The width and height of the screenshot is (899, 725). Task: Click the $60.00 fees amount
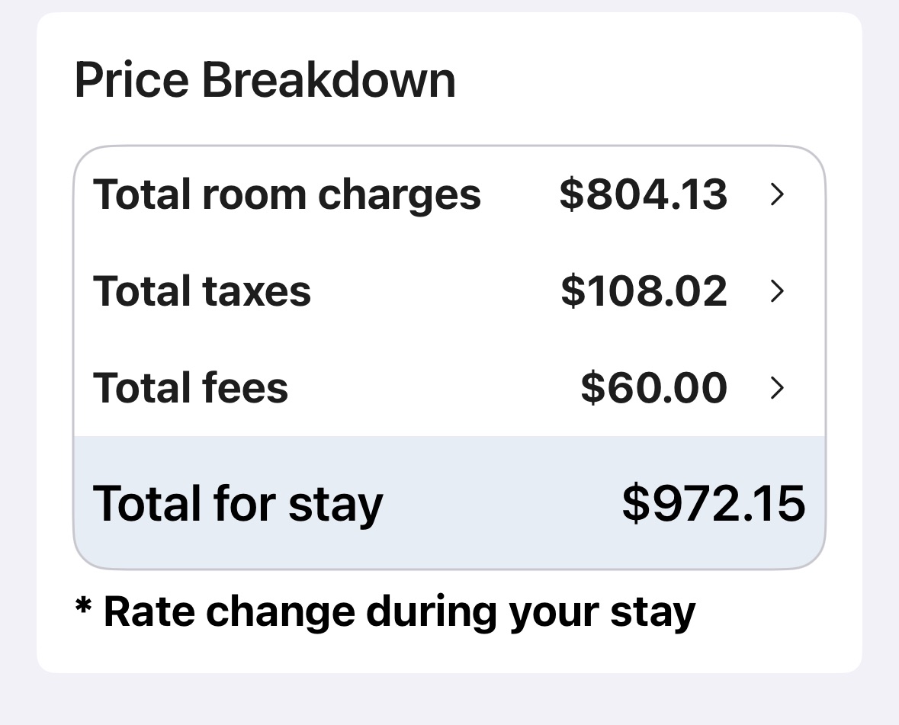point(653,388)
